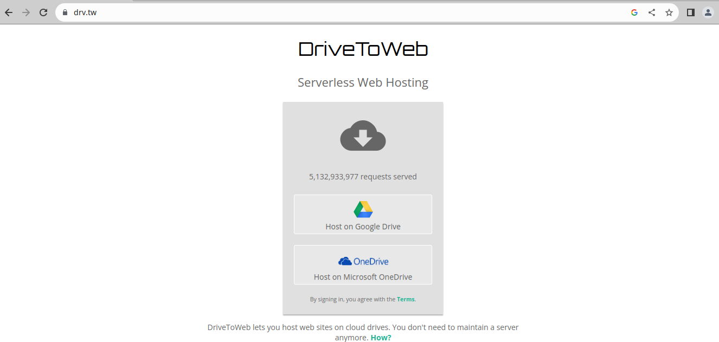This screenshot has width=719, height=342.
Task: Click the How? link at the bottom
Action: [x=381, y=337]
